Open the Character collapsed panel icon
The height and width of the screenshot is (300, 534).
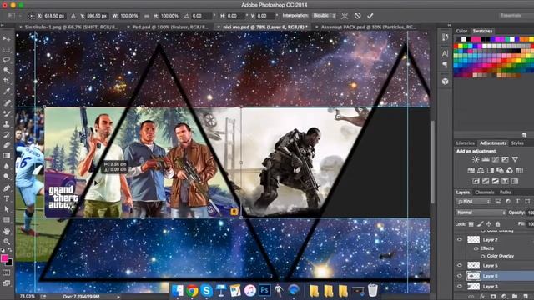445,53
